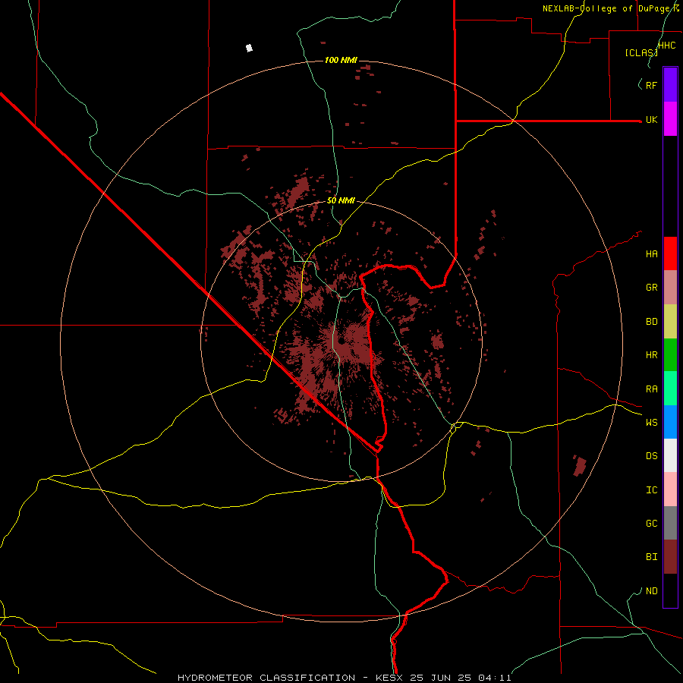Click the RF purple legend swatch
The image size is (683, 683).
tap(670, 85)
